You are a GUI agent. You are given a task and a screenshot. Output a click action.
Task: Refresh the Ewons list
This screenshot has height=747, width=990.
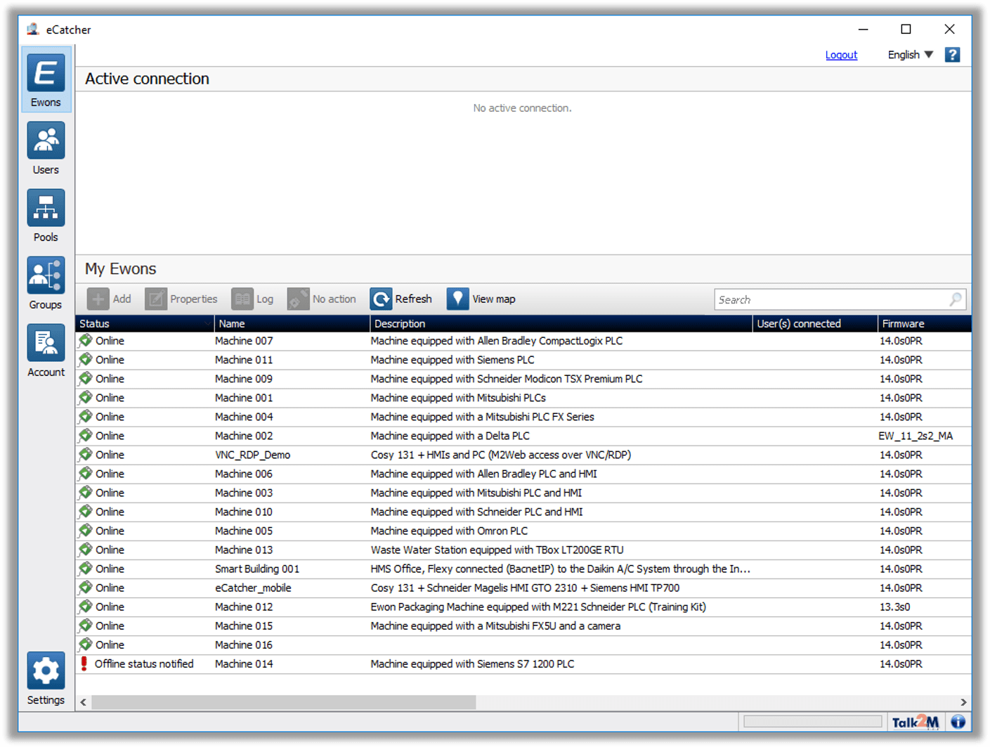pyautogui.click(x=401, y=299)
